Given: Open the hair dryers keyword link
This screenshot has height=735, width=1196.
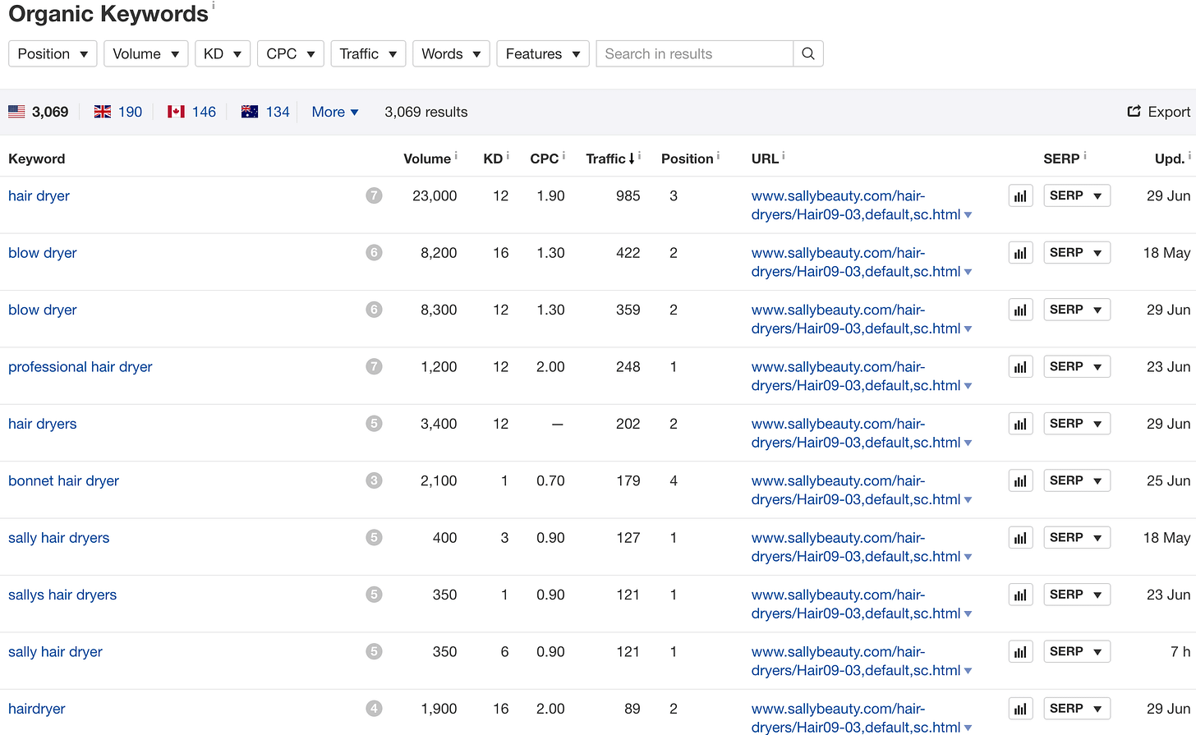Looking at the screenshot, I should pyautogui.click(x=43, y=424).
